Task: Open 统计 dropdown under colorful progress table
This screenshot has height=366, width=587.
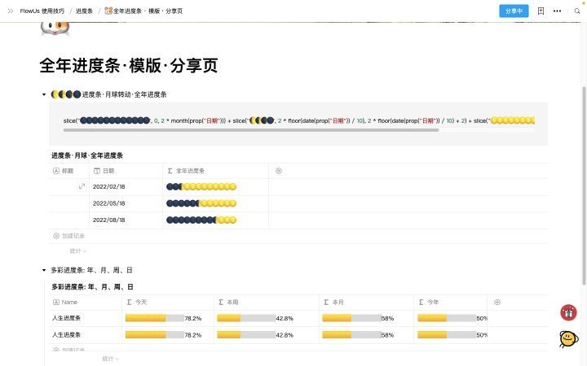Action: click(x=110, y=359)
